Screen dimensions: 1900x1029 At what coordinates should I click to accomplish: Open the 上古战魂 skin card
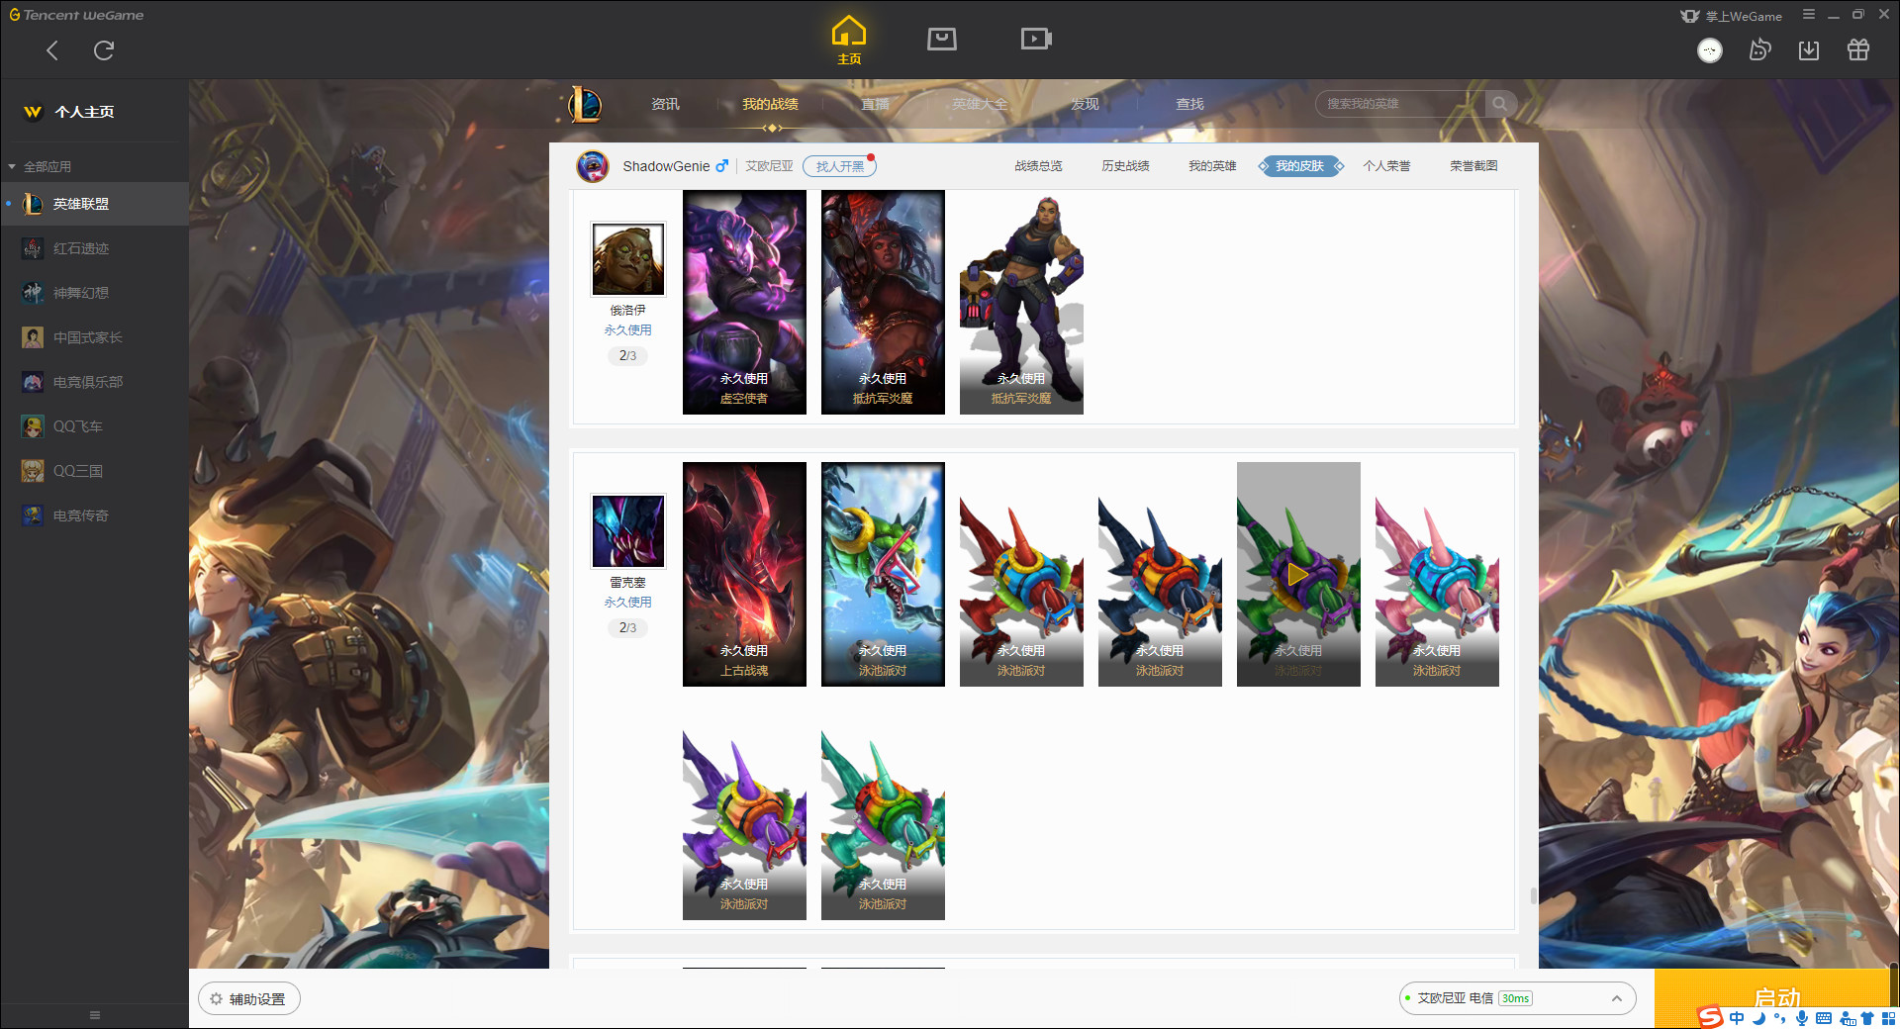[744, 574]
